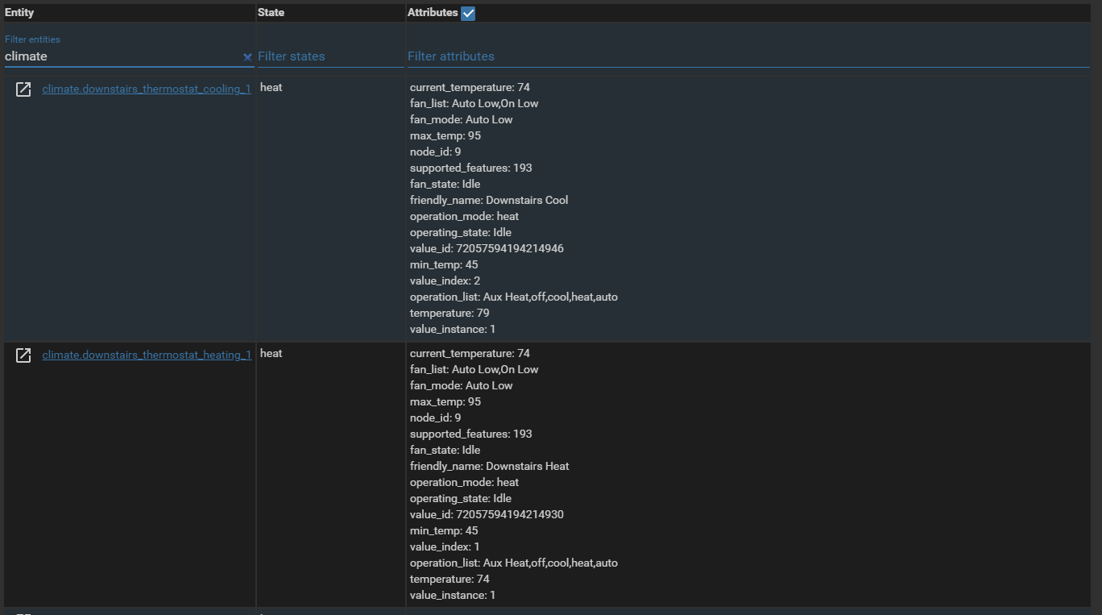Toggle the Attributes column checkbox
This screenshot has height=615, width=1102.
pyautogui.click(x=468, y=13)
